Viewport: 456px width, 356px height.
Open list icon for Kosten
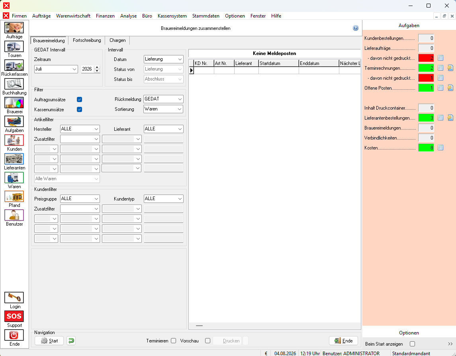440,148
